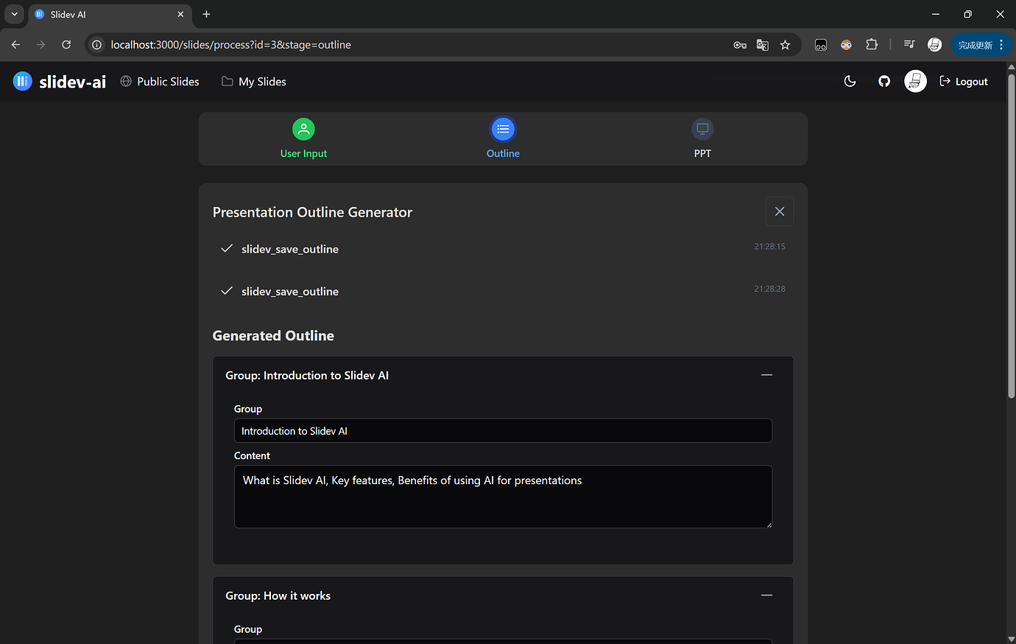The width and height of the screenshot is (1016, 644).
Task: Open the GitHub repository icon
Action: (884, 82)
